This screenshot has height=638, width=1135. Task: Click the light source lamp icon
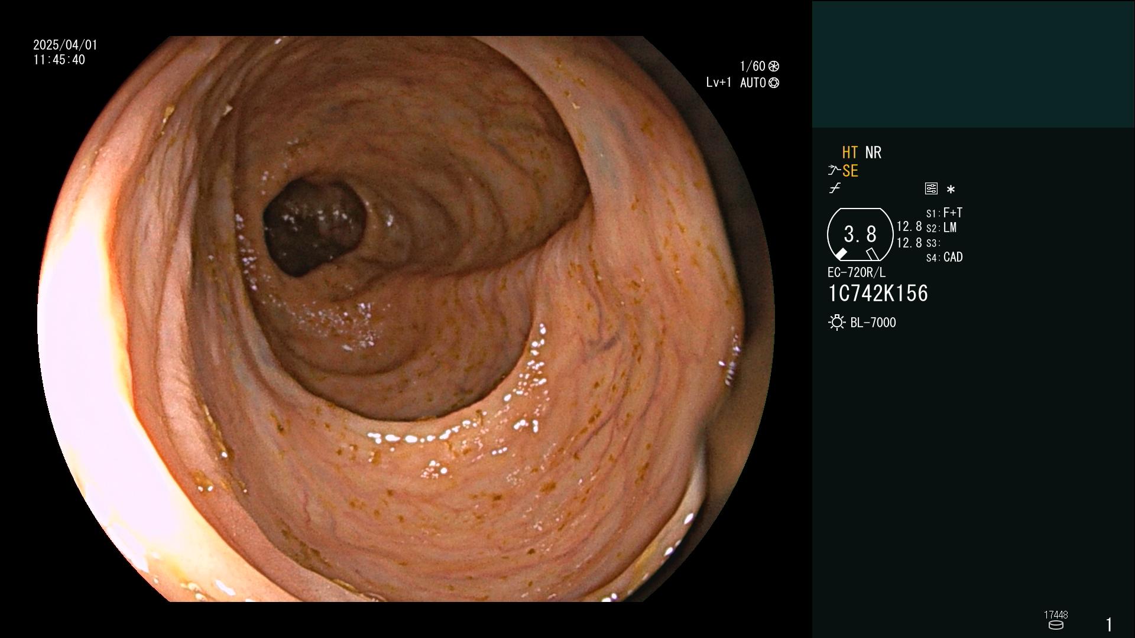836,323
